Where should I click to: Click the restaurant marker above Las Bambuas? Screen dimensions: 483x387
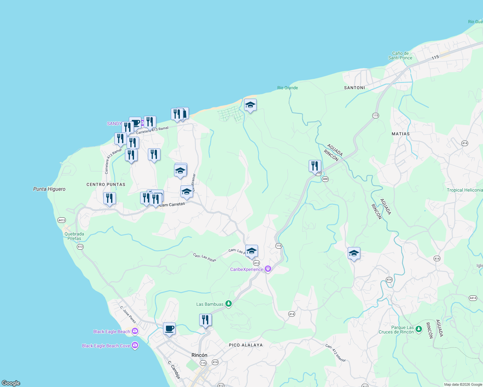coord(205,320)
